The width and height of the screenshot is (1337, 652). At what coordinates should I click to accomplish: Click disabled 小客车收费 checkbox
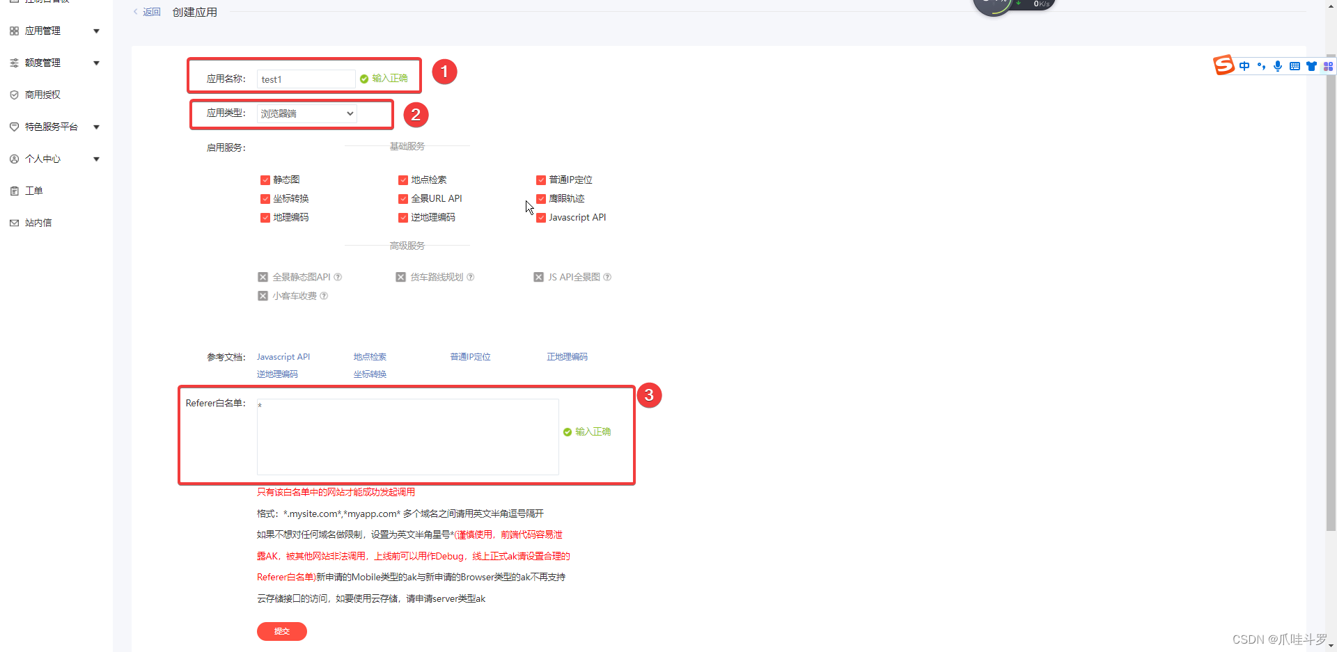[x=263, y=296]
